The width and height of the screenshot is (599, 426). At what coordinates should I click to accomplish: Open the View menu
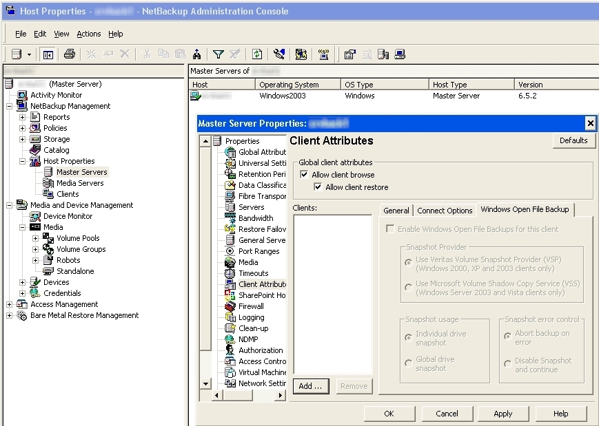tap(61, 34)
